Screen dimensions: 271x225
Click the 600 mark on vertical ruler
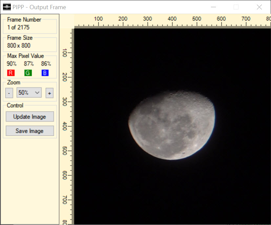coord(65,175)
